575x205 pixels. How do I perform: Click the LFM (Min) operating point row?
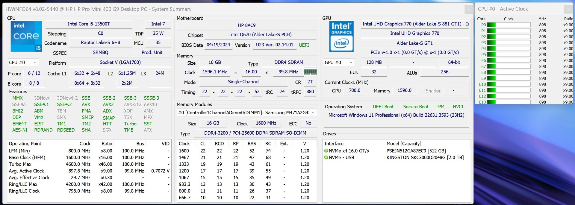coord(89,151)
